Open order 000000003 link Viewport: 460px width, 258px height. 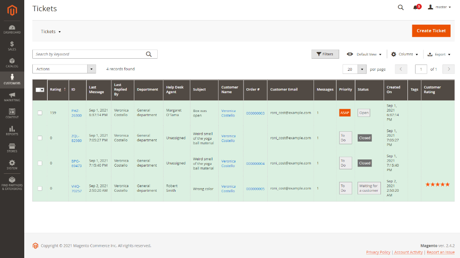(x=255, y=113)
